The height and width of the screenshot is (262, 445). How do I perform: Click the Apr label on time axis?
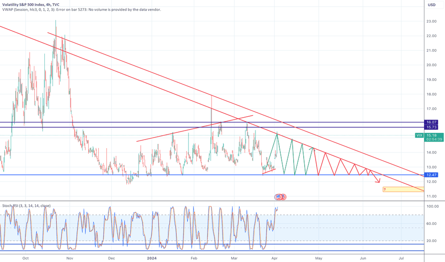[x=275, y=258]
